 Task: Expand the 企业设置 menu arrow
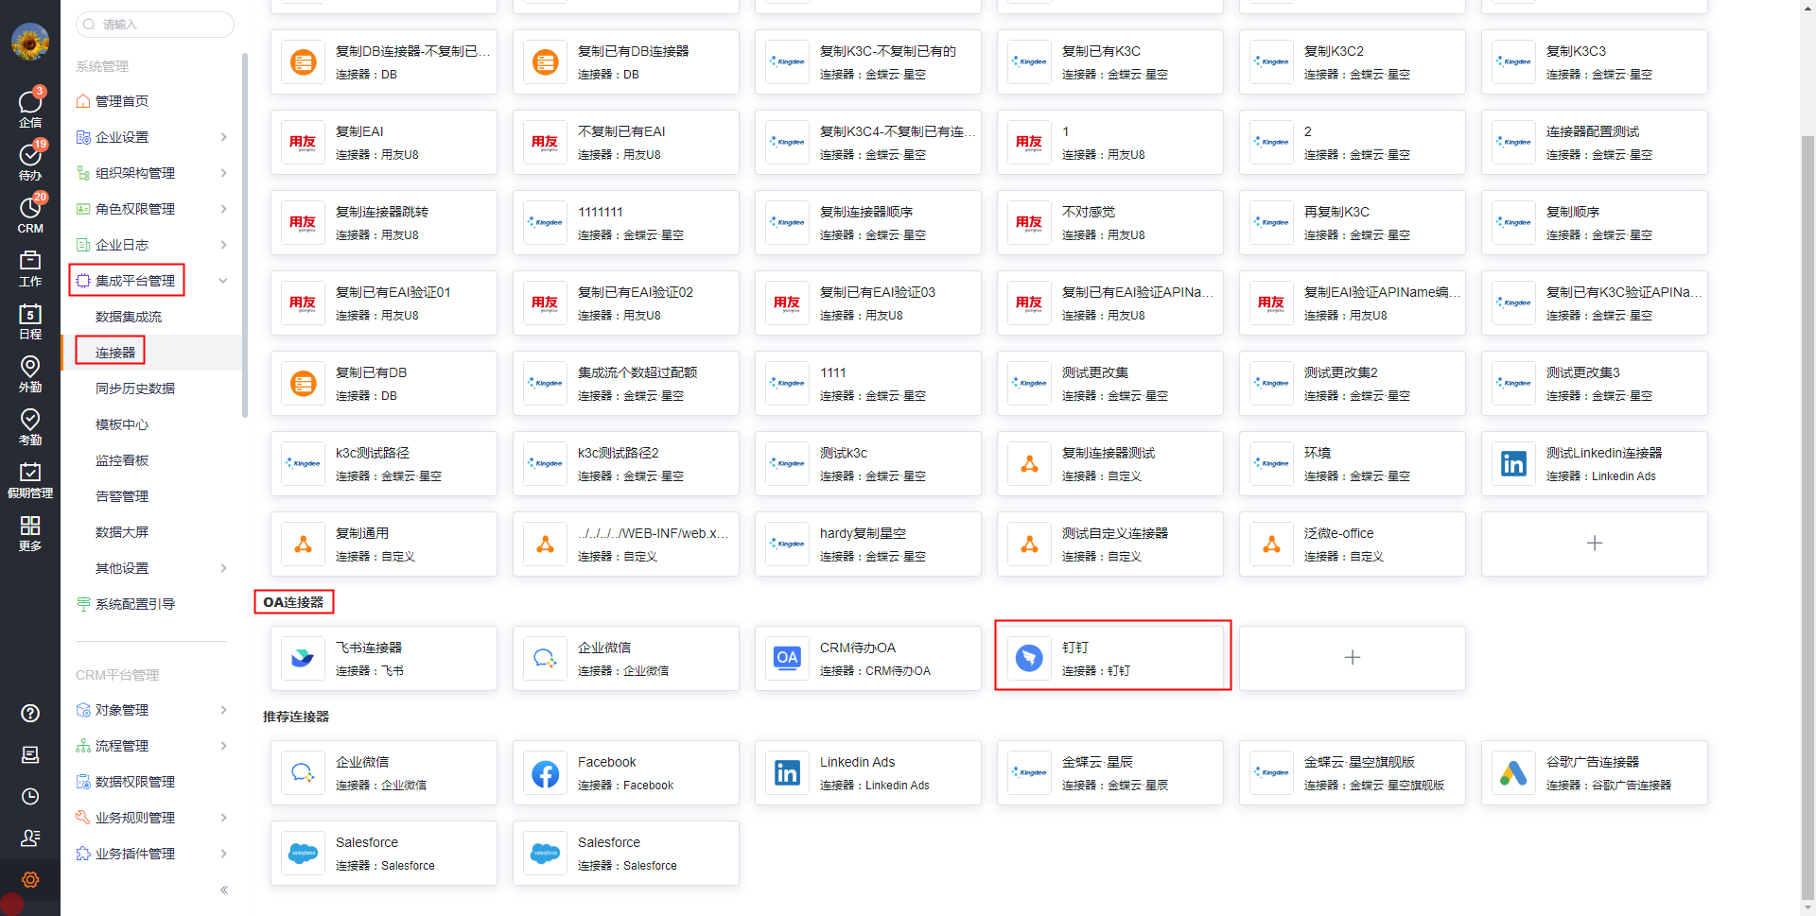pyautogui.click(x=223, y=137)
